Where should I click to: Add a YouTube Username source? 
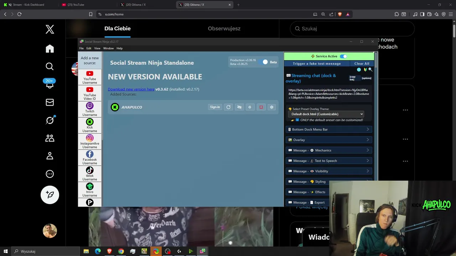90,78
